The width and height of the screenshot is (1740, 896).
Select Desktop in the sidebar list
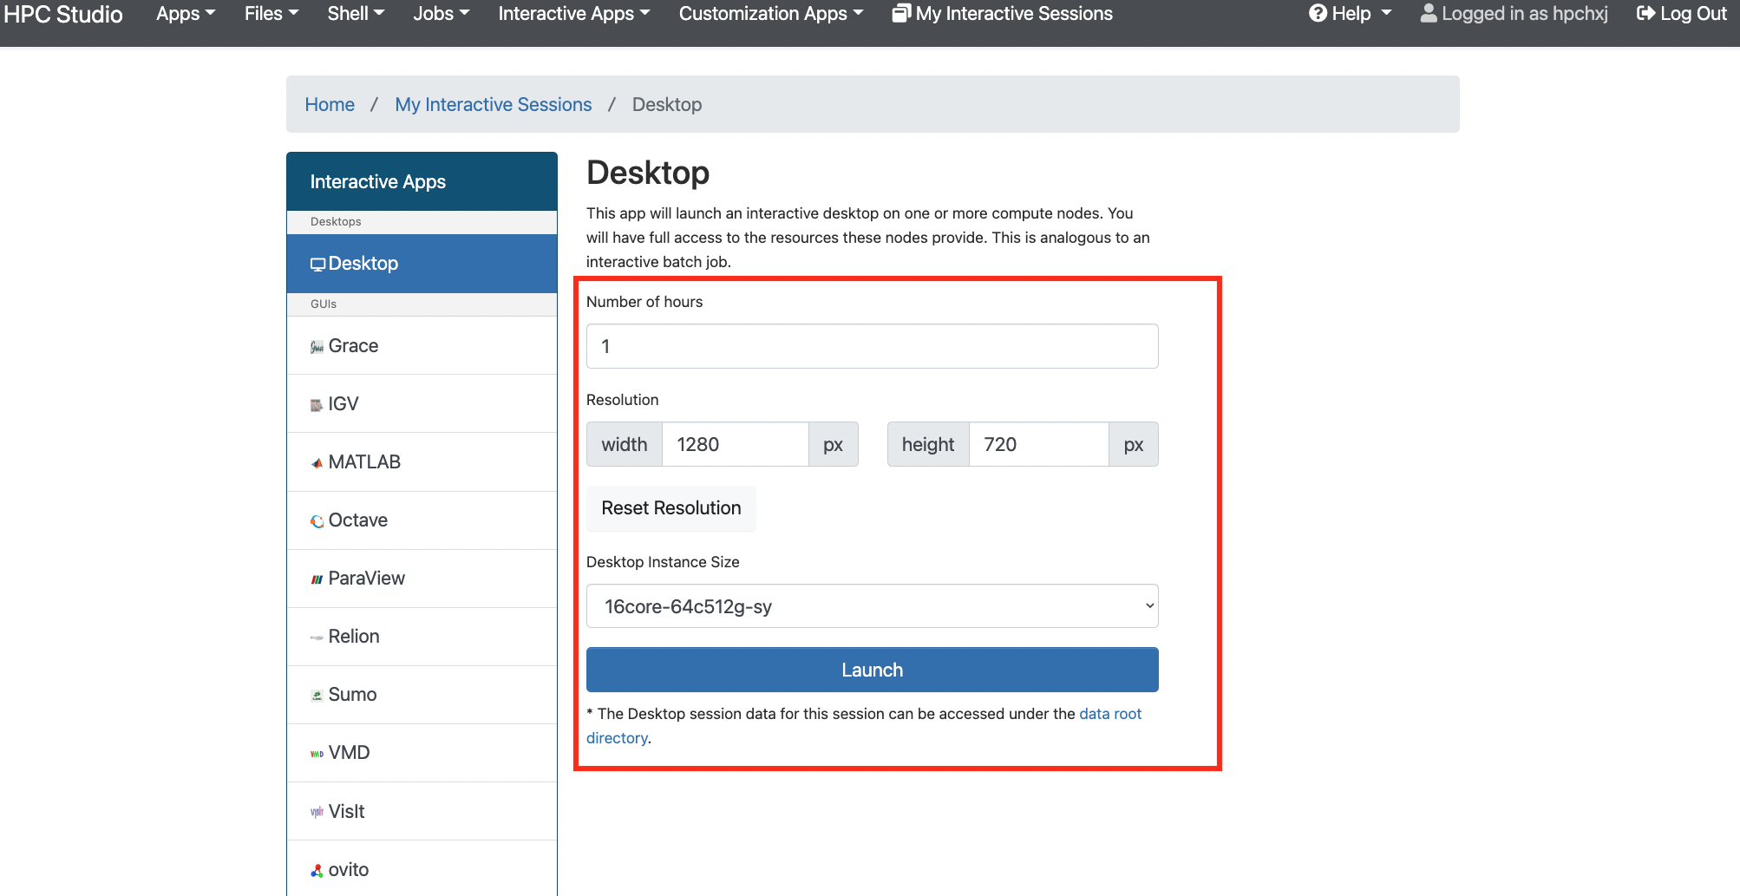pyautogui.click(x=422, y=264)
